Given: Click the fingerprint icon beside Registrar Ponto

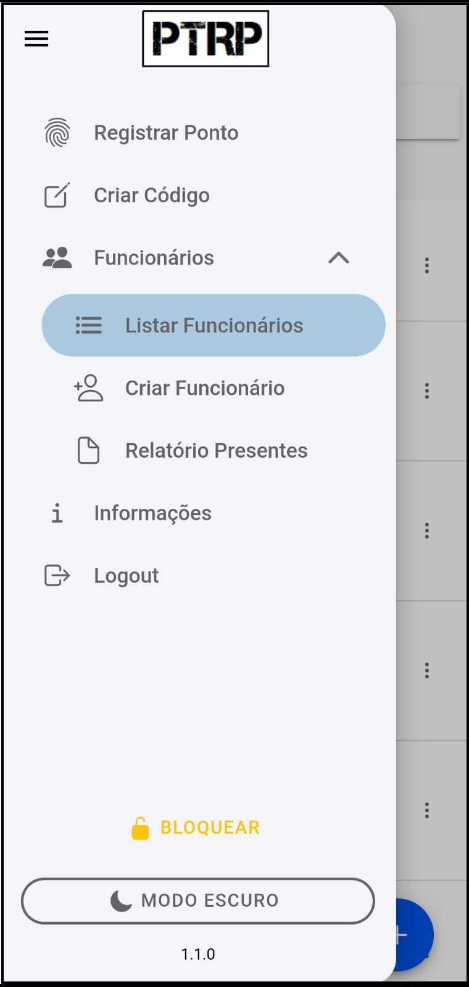Looking at the screenshot, I should coord(57,133).
